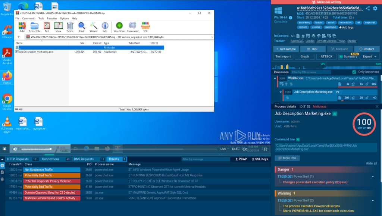The height and width of the screenshot is (216, 382).
Task: Click the More Info button
Action: point(287,158)
